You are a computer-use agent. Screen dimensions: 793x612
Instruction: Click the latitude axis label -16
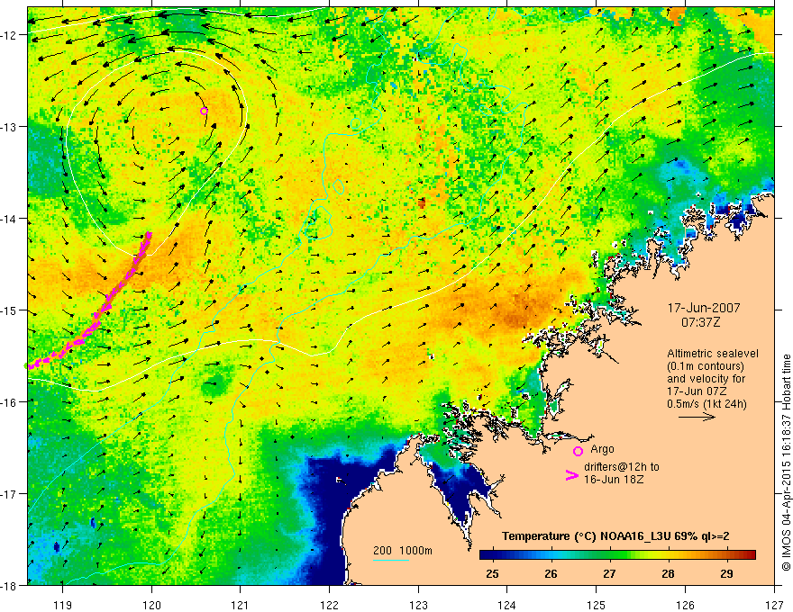pos(10,402)
